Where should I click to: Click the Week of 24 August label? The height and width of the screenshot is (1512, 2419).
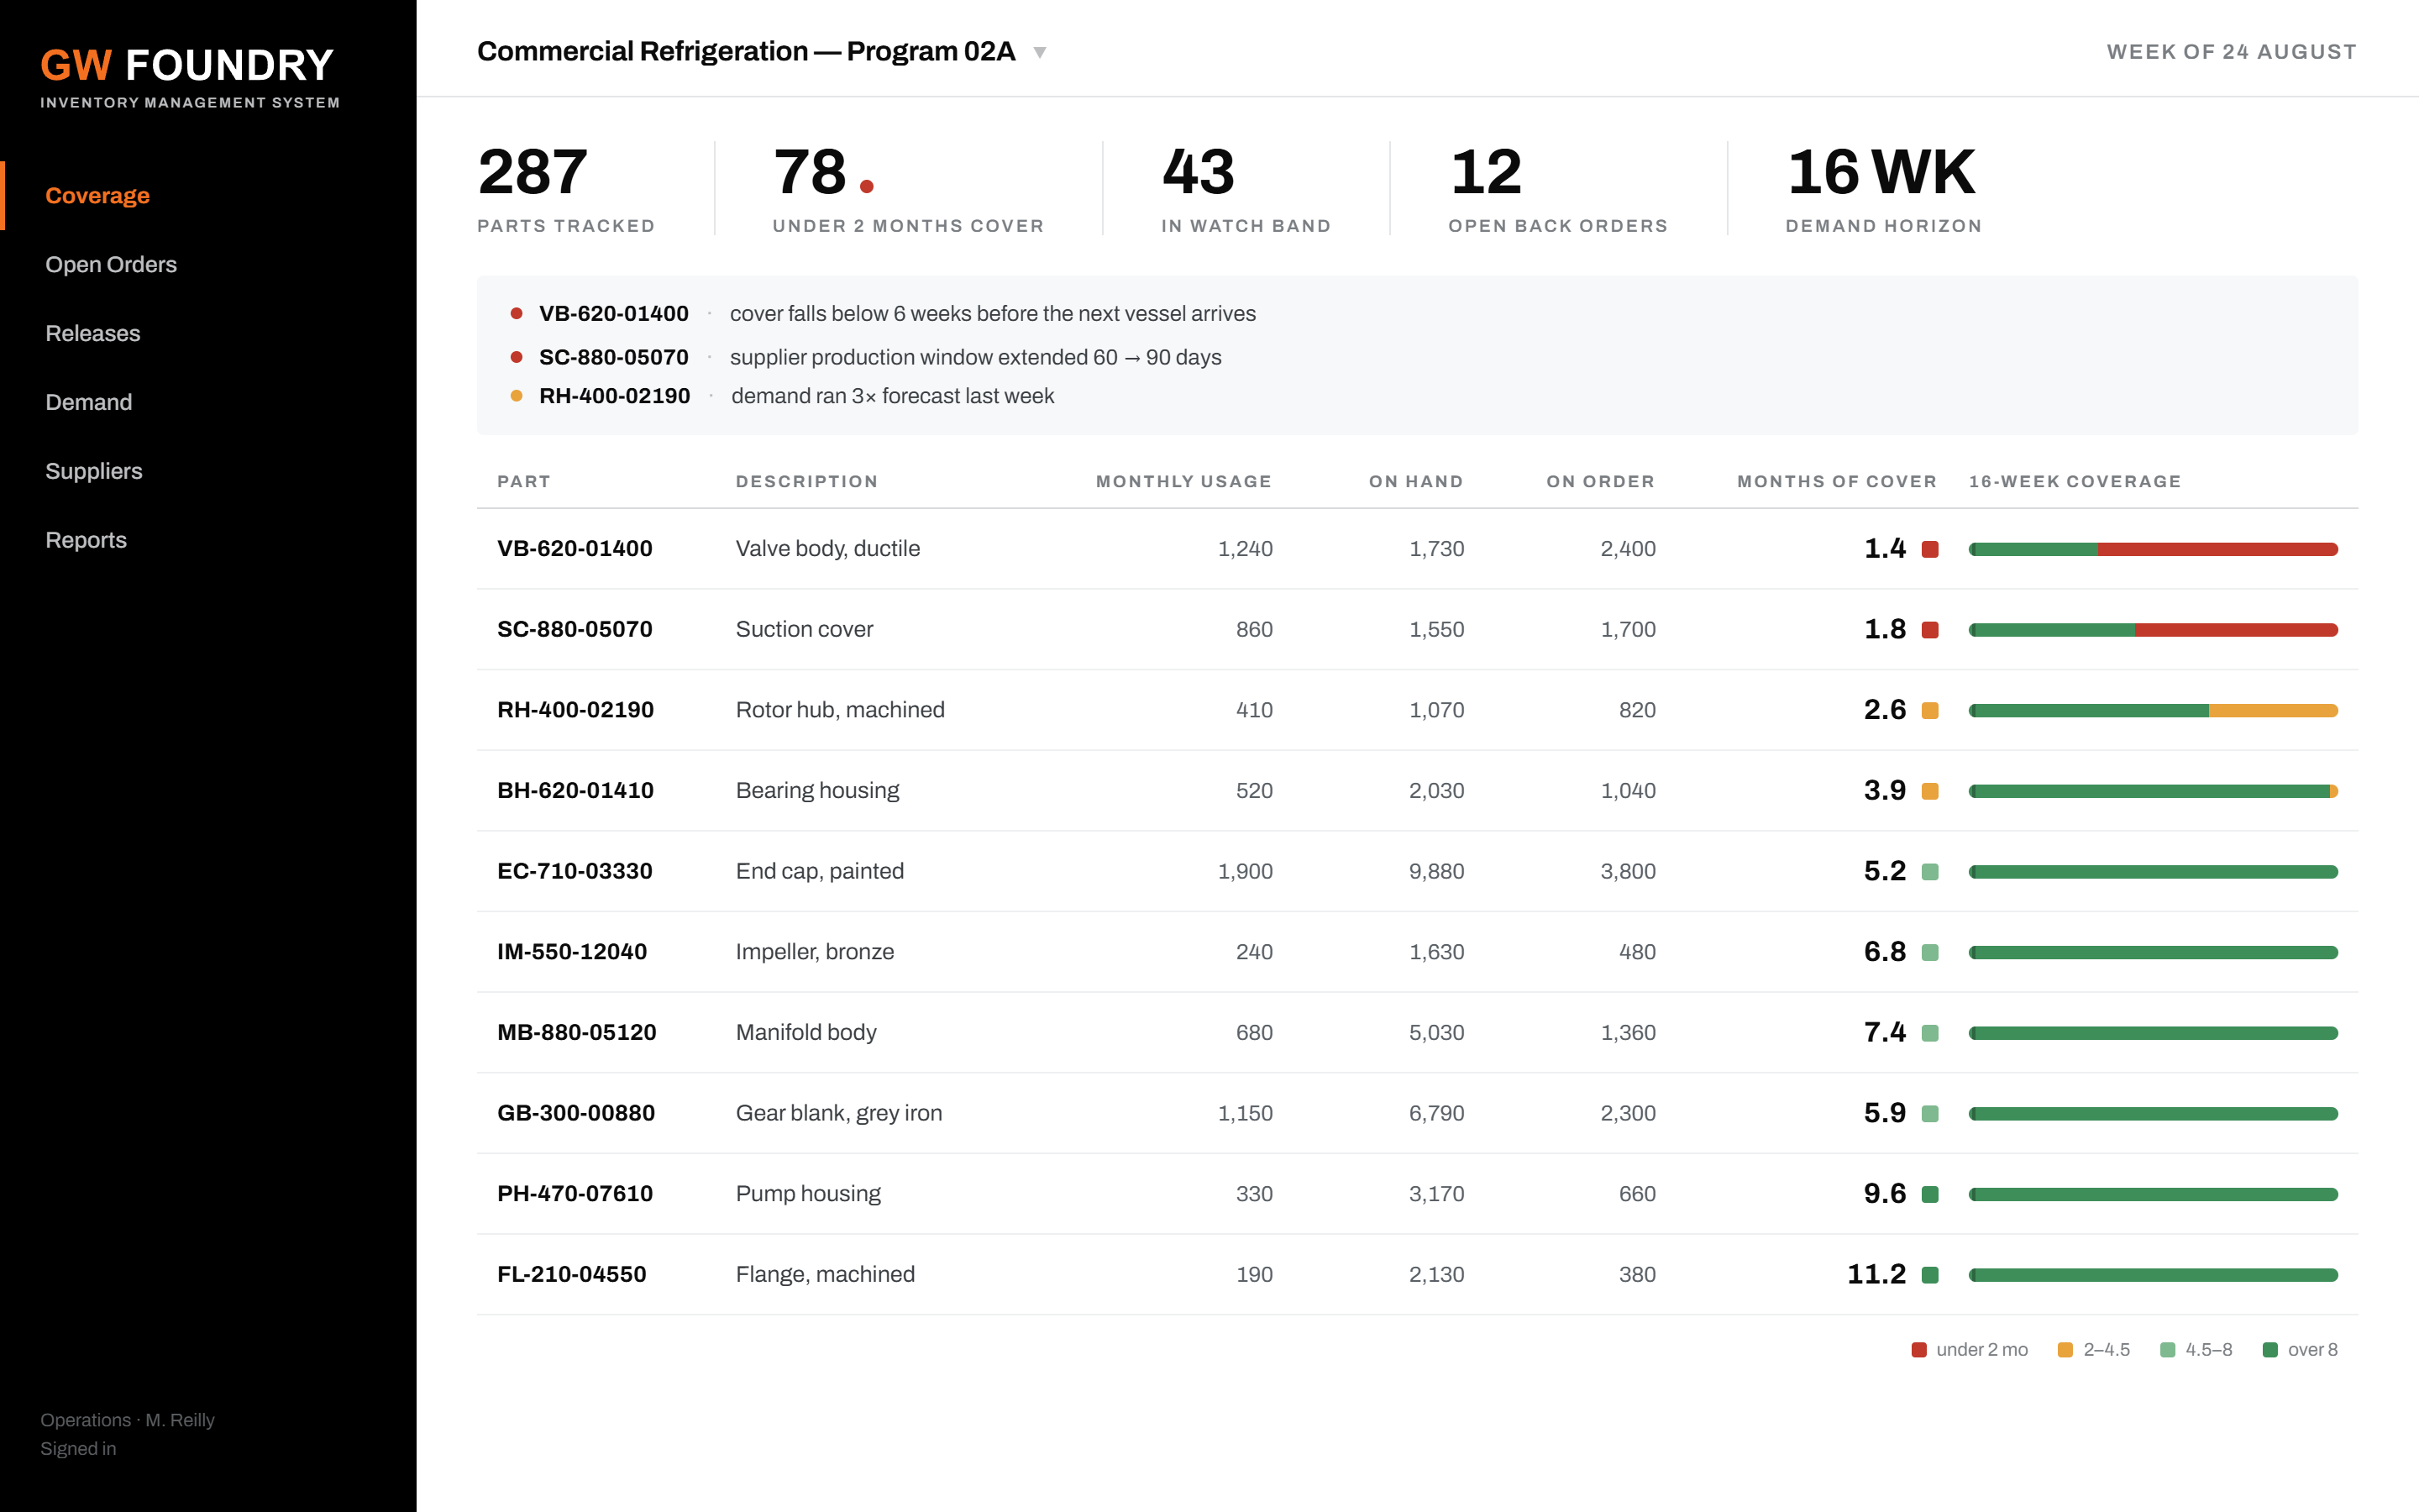click(2231, 52)
